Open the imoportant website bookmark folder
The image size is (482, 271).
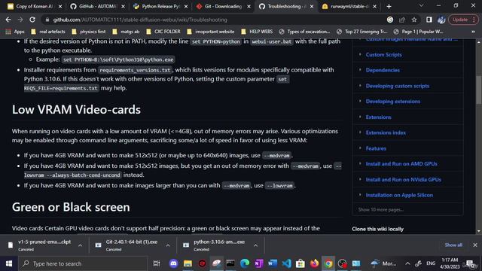211,32
